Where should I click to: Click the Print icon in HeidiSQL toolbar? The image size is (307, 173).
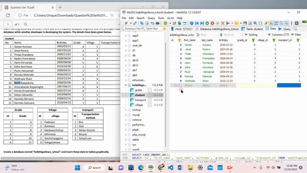click(157, 24)
